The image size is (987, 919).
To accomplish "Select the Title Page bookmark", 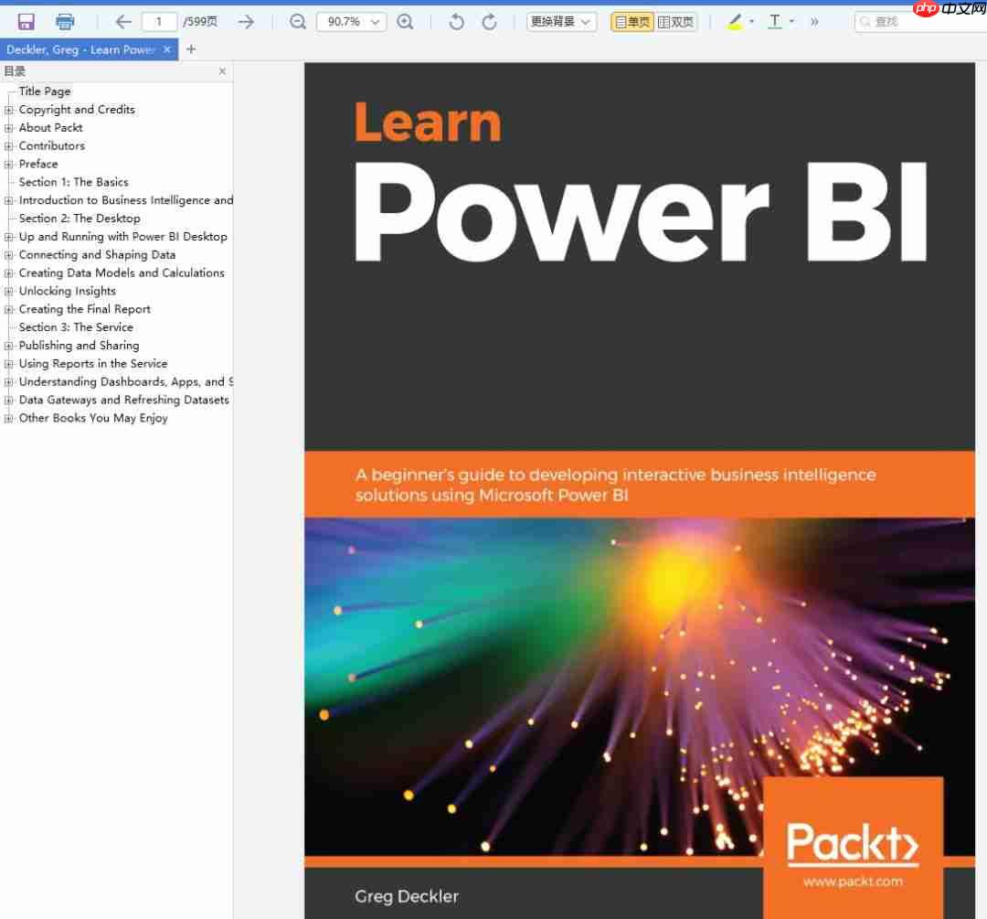I will (x=44, y=91).
